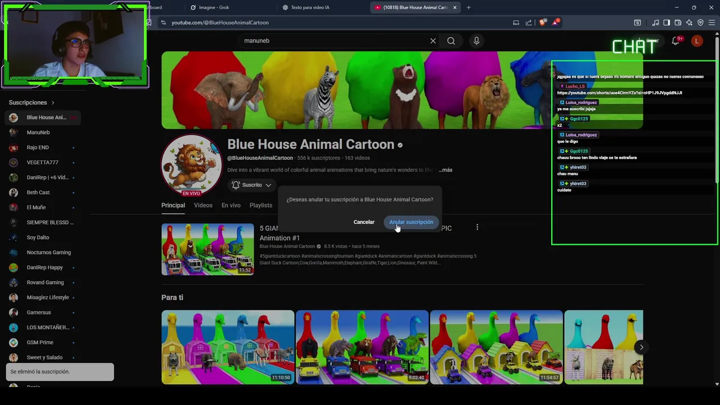Open the account avatar menu labeled L

click(x=697, y=40)
